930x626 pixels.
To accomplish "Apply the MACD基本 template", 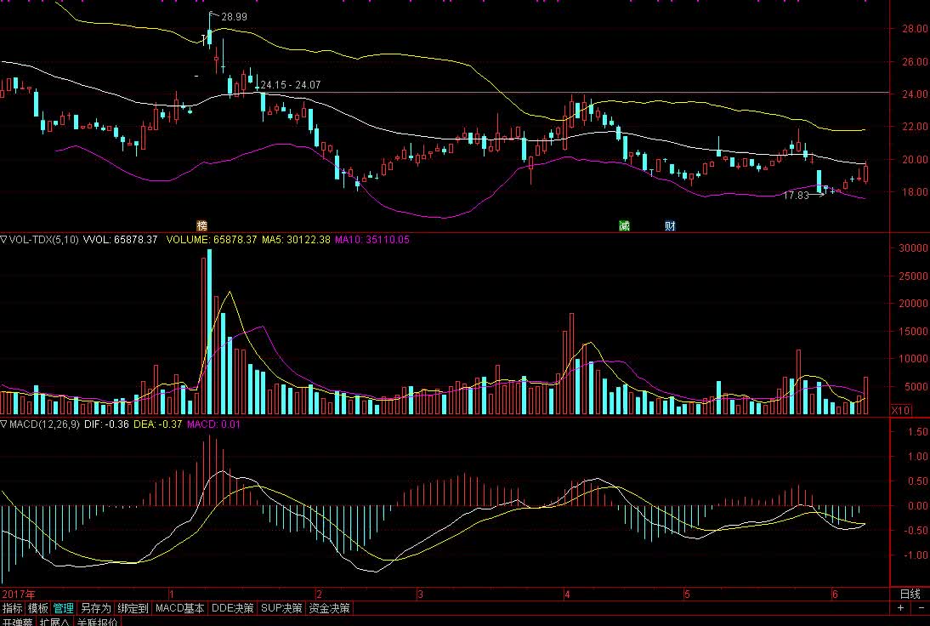I will (180, 608).
